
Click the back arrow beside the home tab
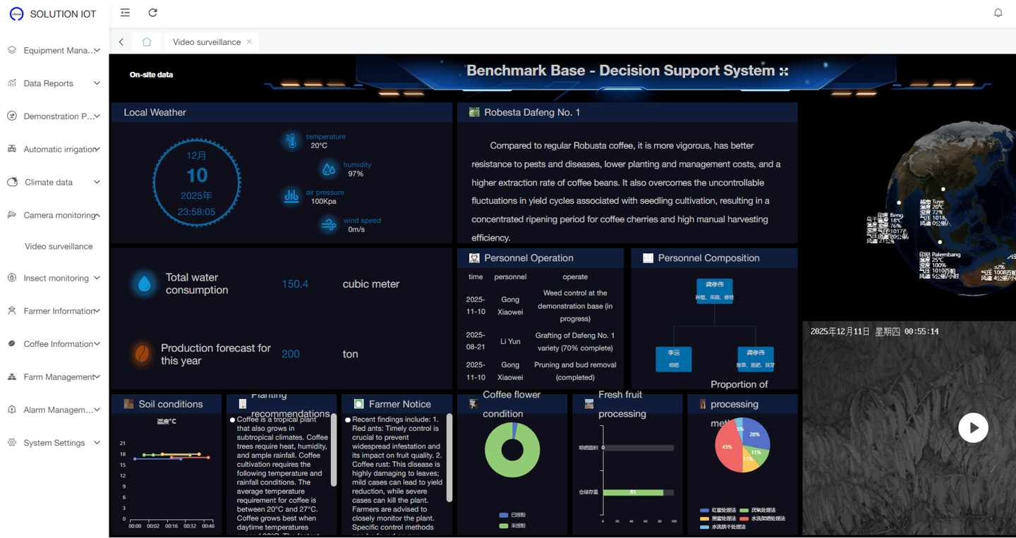121,42
